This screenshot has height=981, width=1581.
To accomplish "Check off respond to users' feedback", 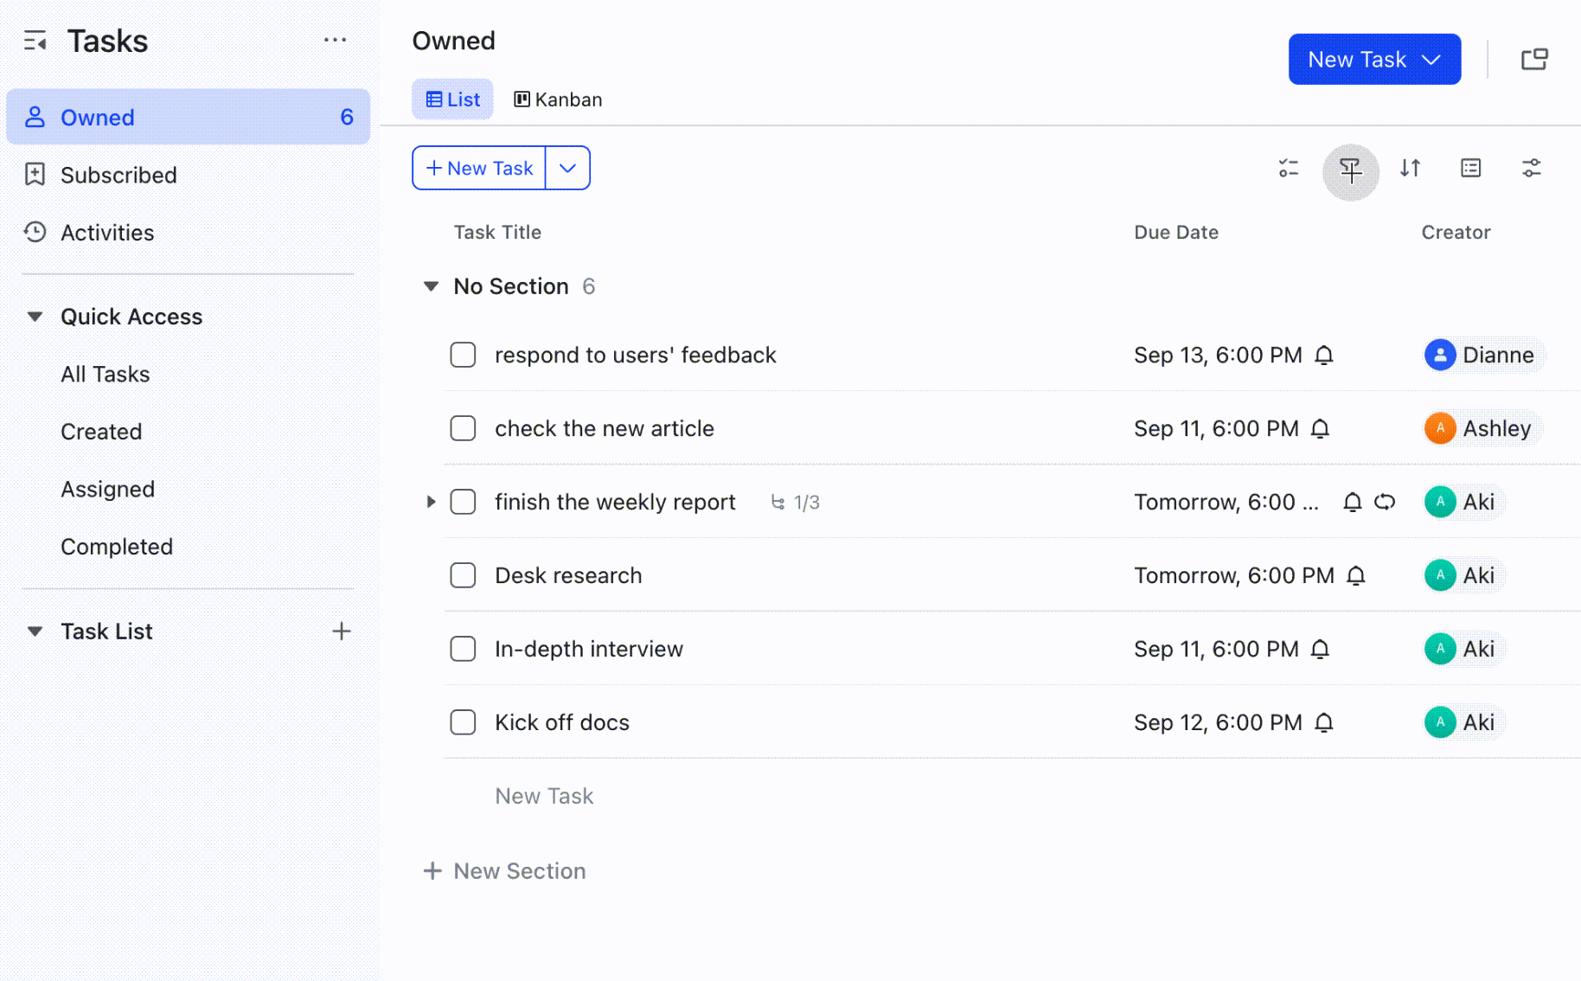I will (463, 355).
